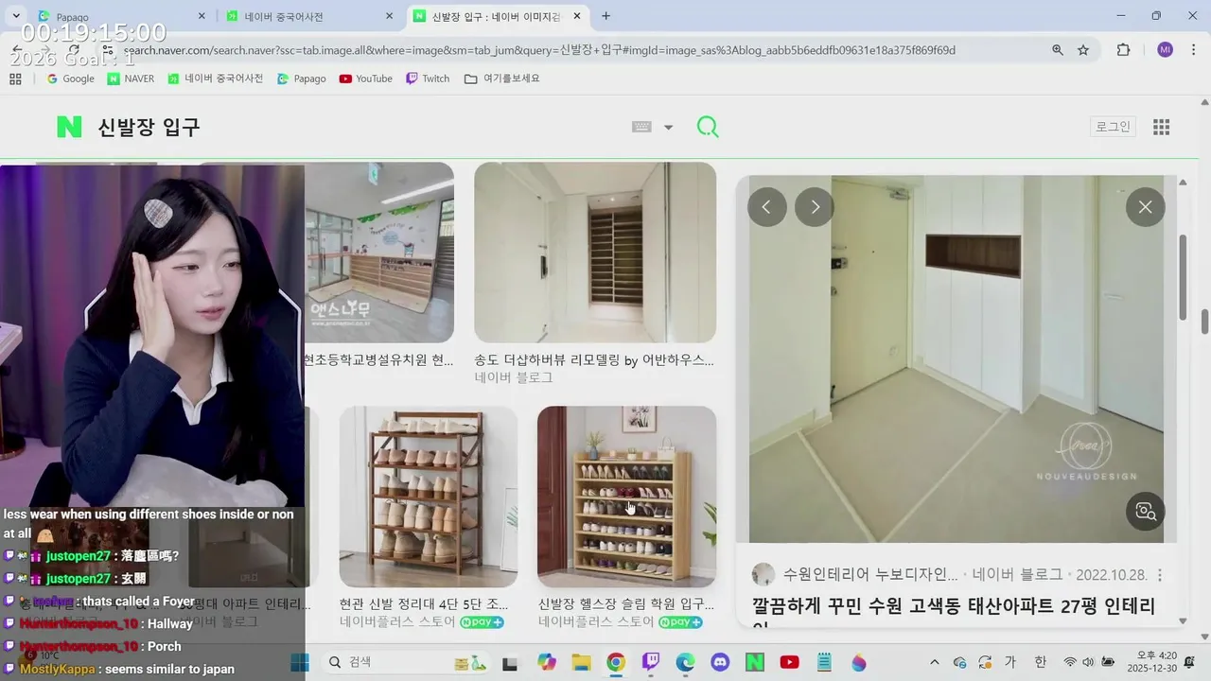
Task: Click the 수원인테리어 누보디자인 author name
Action: coord(870,575)
